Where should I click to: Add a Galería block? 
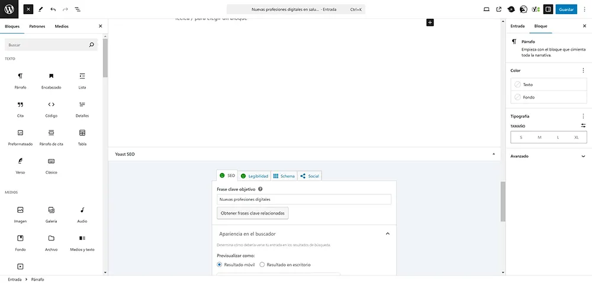click(51, 214)
